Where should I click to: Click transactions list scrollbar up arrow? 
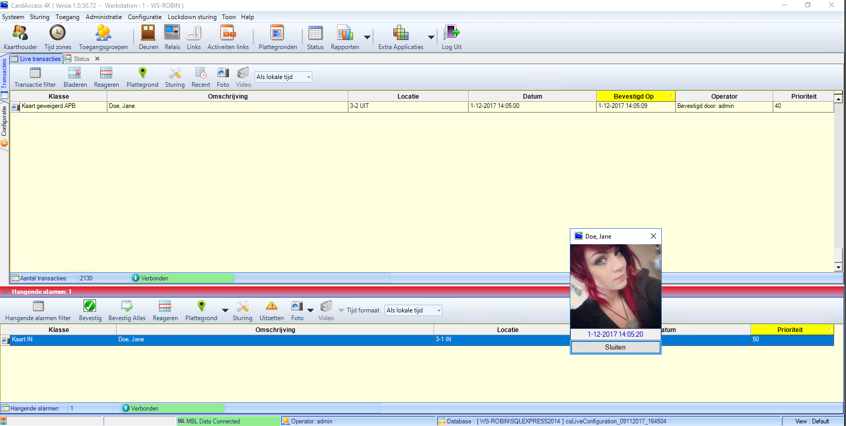coord(838,99)
